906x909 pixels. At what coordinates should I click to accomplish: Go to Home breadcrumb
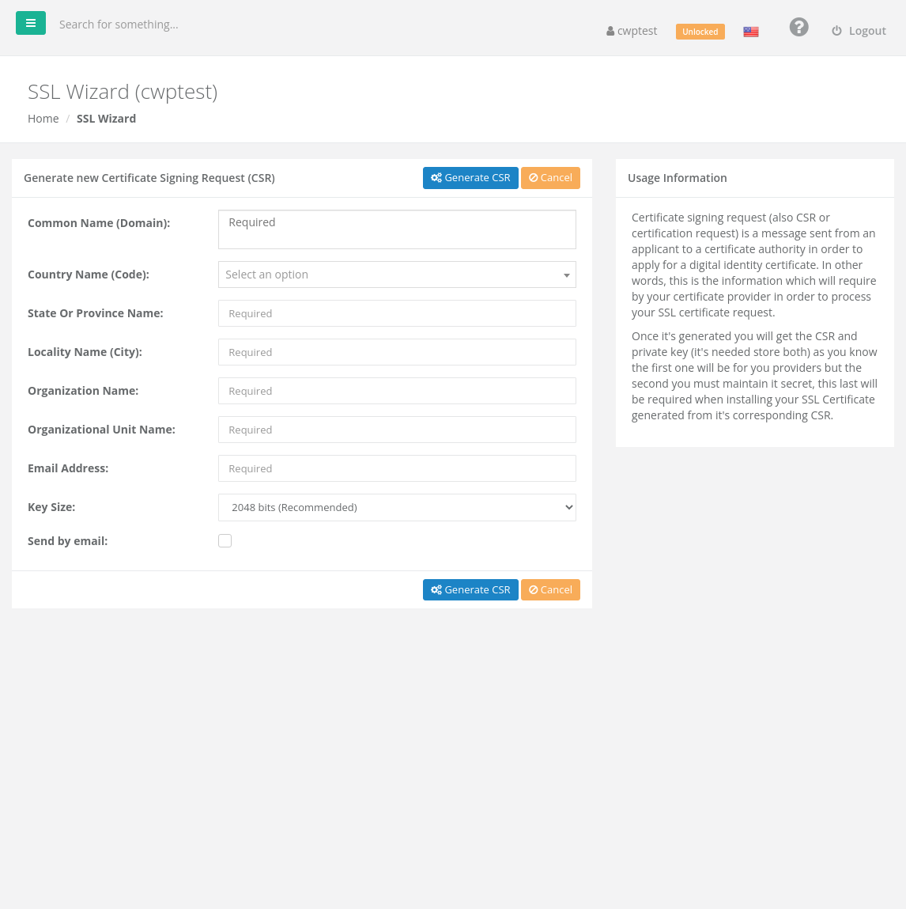(43, 118)
